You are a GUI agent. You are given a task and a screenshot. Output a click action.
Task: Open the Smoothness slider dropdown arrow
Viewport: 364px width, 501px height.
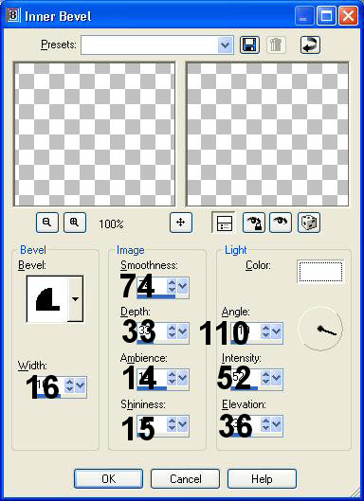(182, 286)
